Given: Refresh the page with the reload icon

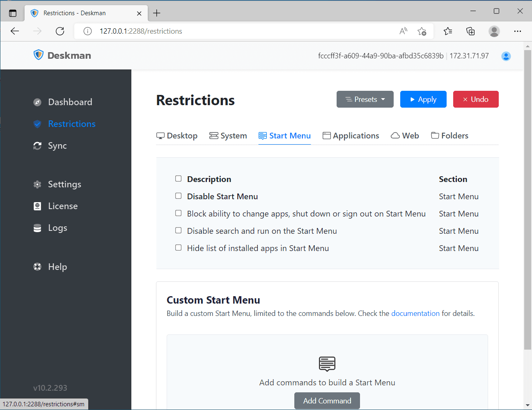Looking at the screenshot, I should (60, 31).
